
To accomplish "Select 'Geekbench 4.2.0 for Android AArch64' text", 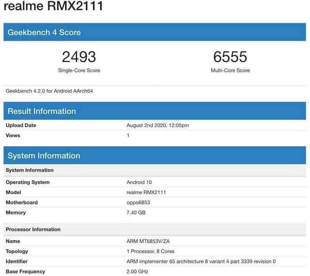I will click(49, 91).
